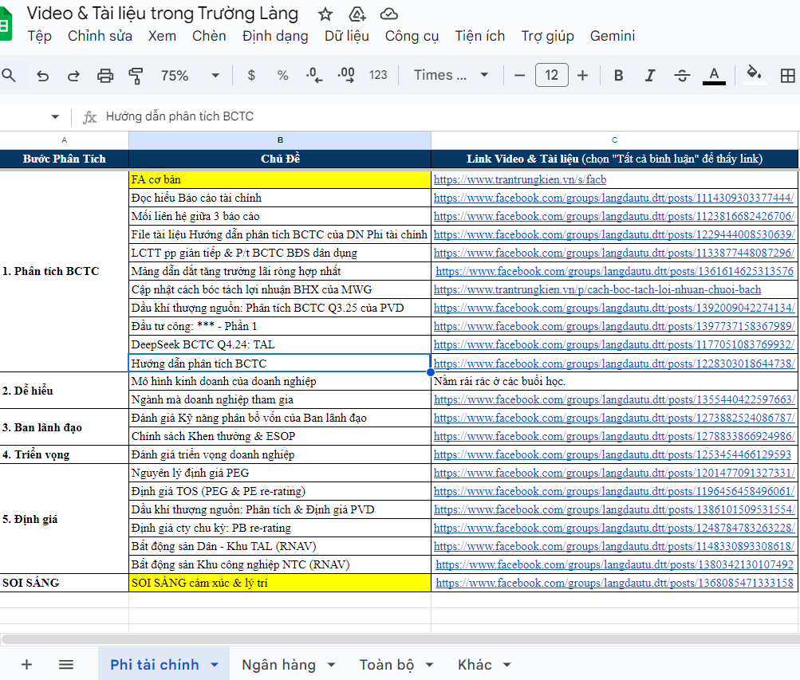Image resolution: width=800 pixels, height=680 pixels.
Task: Open link for SOI SÁNG cảm xúc & lý trí
Action: pos(615,583)
